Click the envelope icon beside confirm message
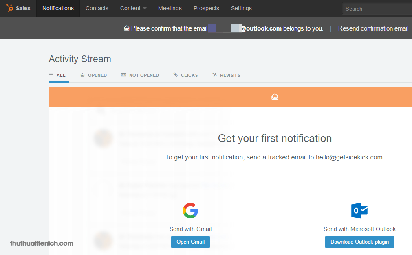The width and height of the screenshot is (412, 255). (127, 28)
